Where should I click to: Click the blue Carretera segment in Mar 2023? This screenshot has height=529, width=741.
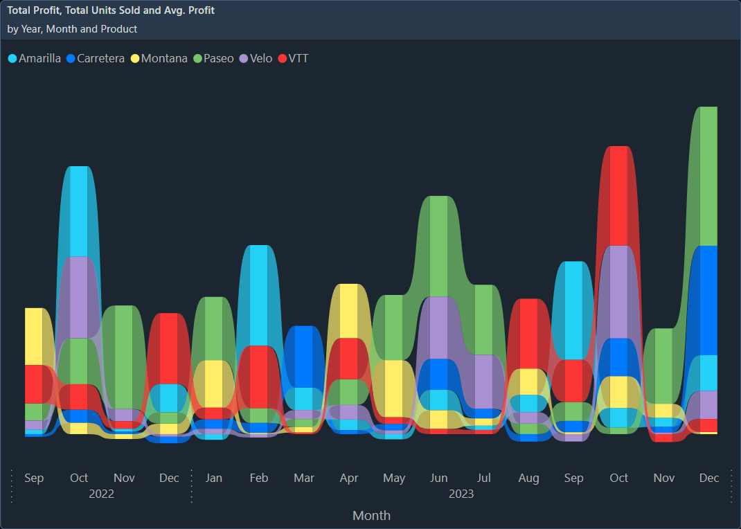[x=304, y=357]
